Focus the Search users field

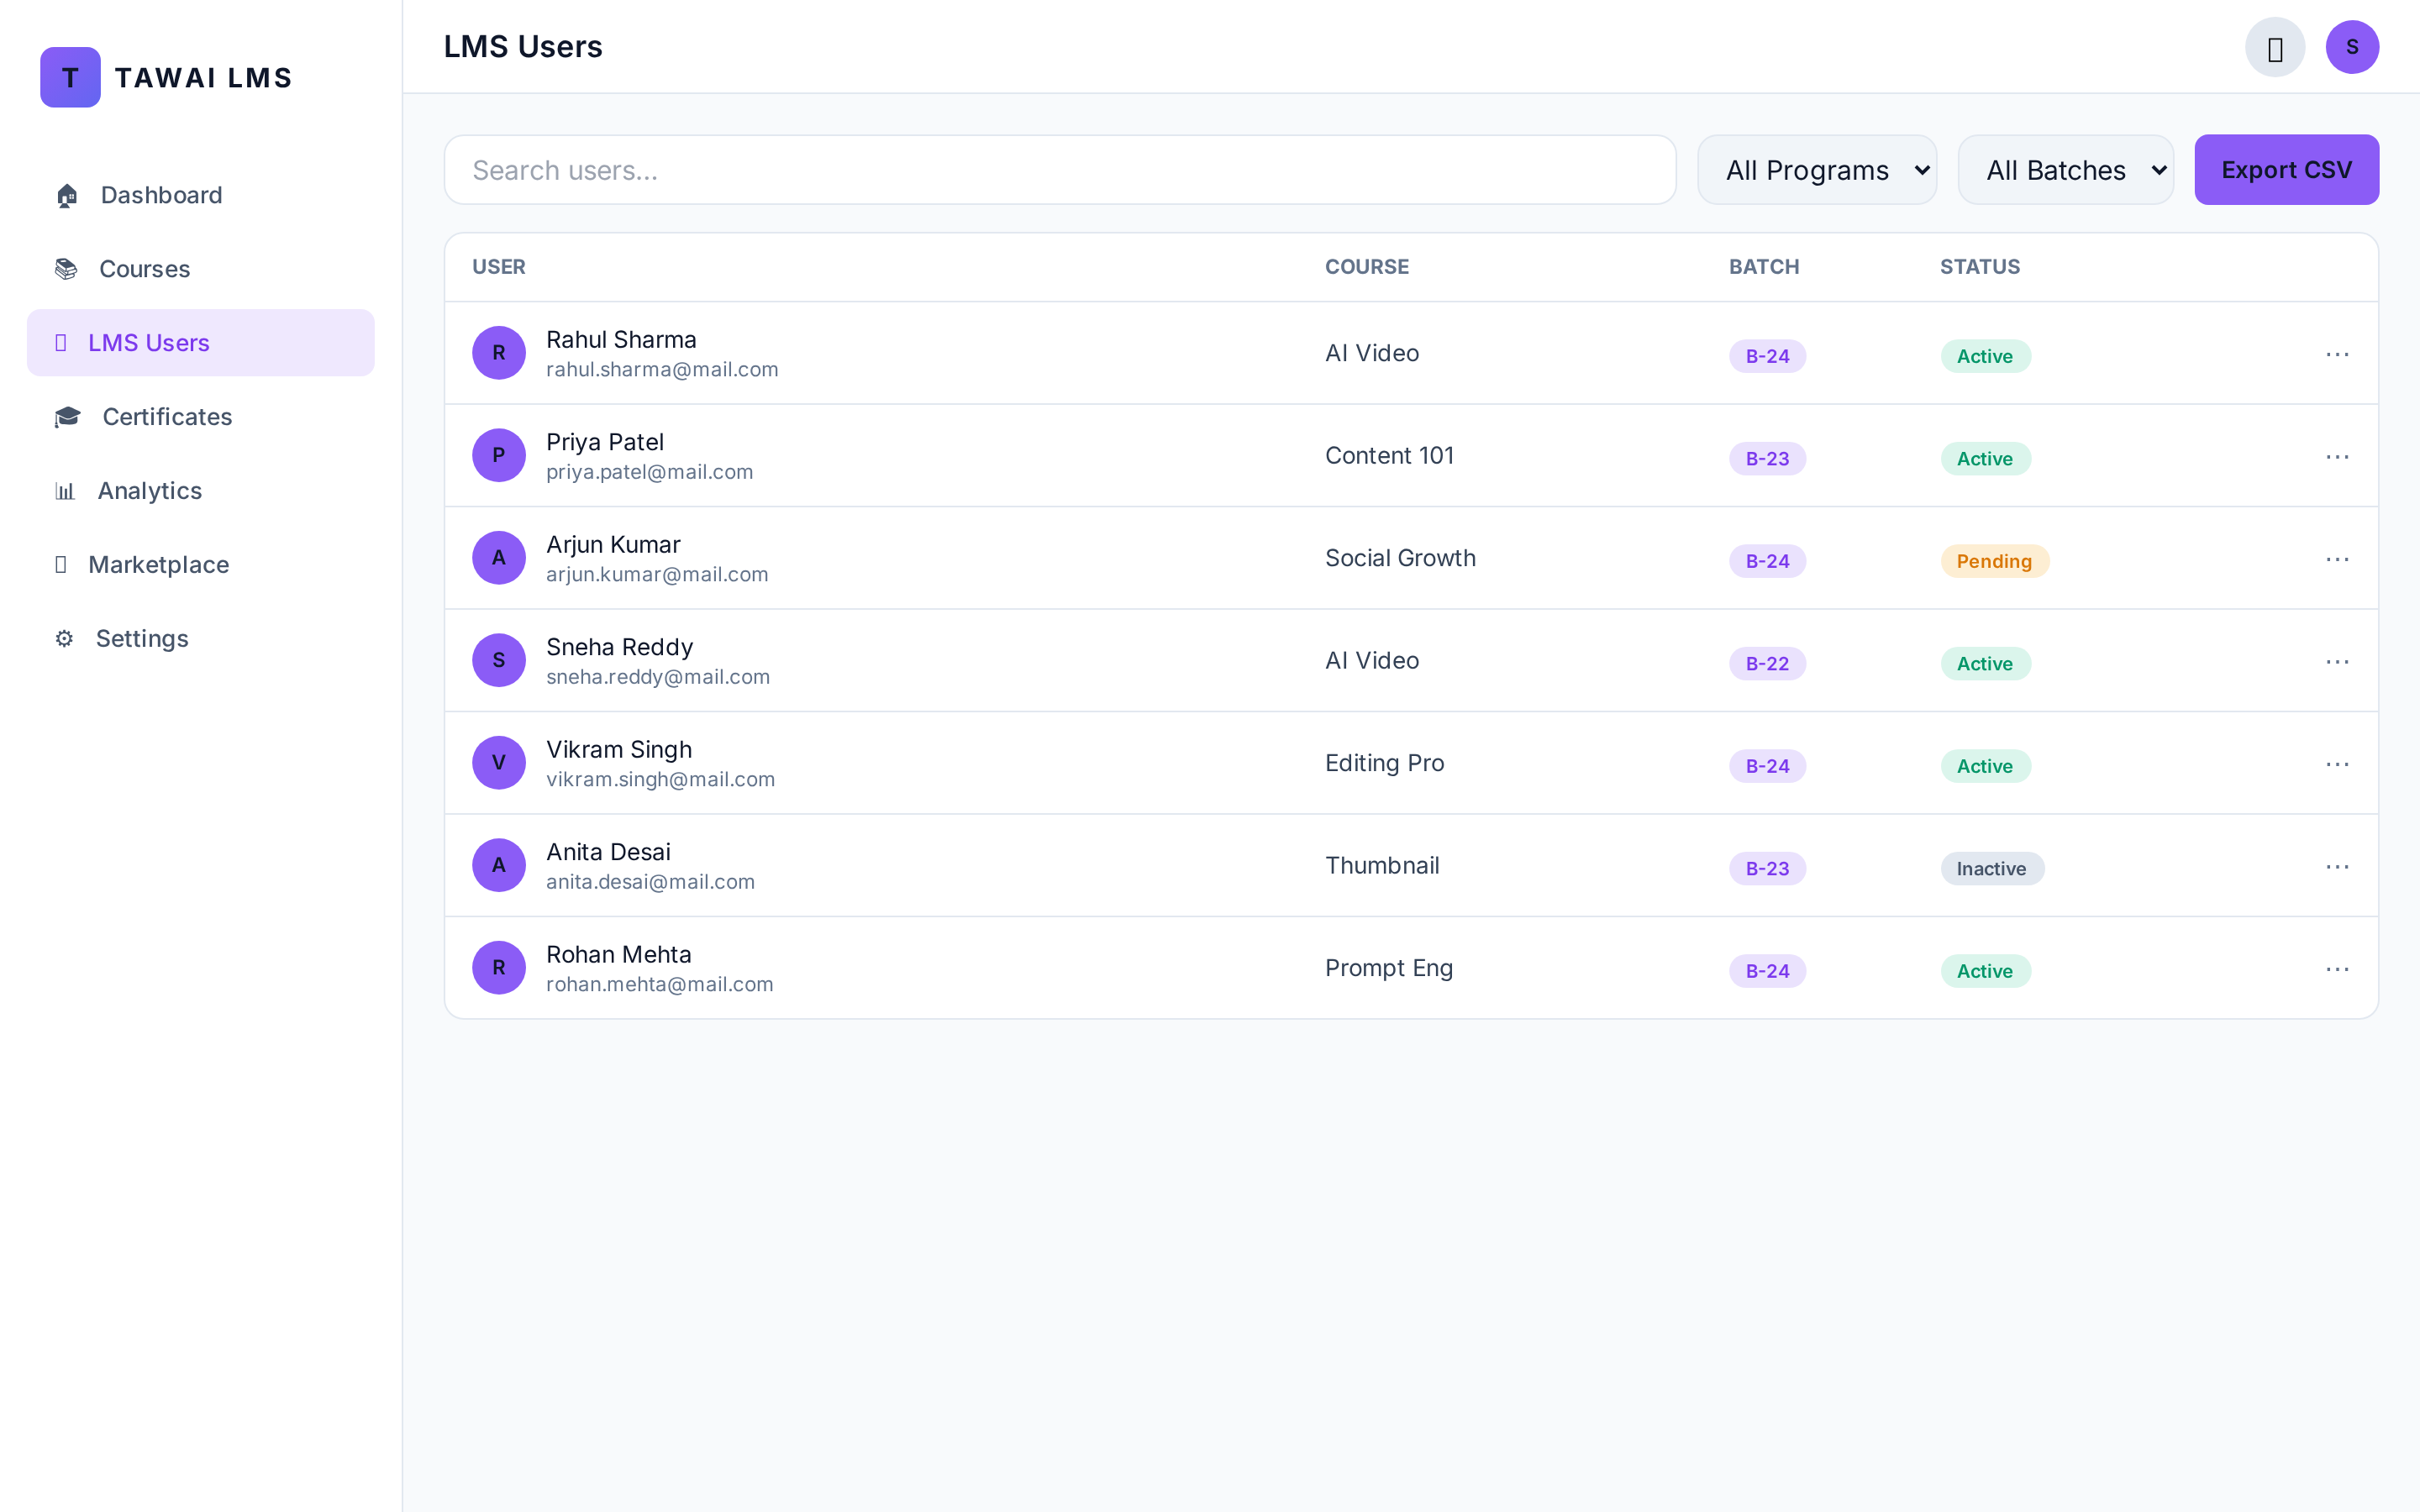(x=1060, y=170)
